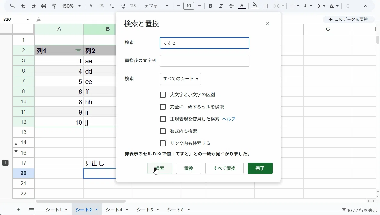Image resolution: width=380 pixels, height=215 pixels.
Task: Click the font size field showing 10
Action: (x=189, y=6)
